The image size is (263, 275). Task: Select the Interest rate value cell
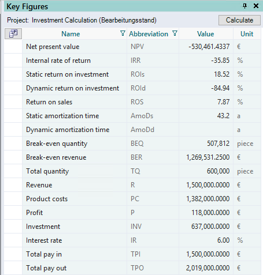pyautogui.click(x=206, y=240)
